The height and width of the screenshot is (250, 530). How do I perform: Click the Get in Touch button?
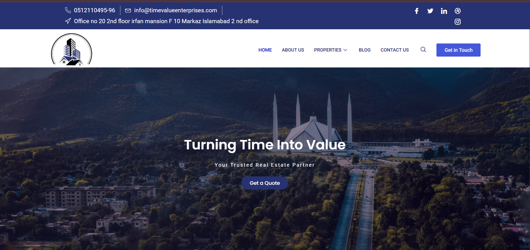(x=458, y=50)
